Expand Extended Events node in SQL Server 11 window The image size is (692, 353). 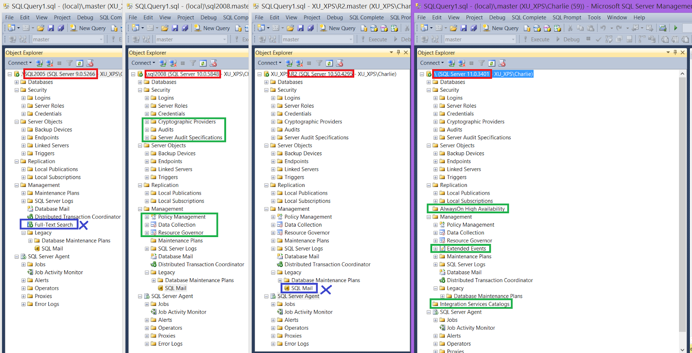(436, 249)
